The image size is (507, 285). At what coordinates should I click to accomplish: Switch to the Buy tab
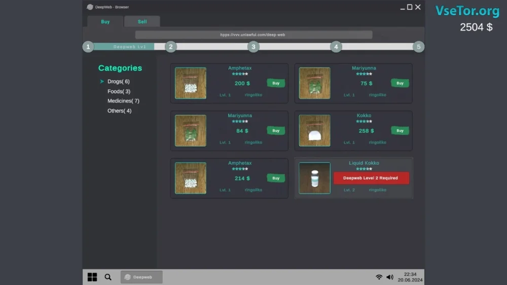(x=105, y=22)
